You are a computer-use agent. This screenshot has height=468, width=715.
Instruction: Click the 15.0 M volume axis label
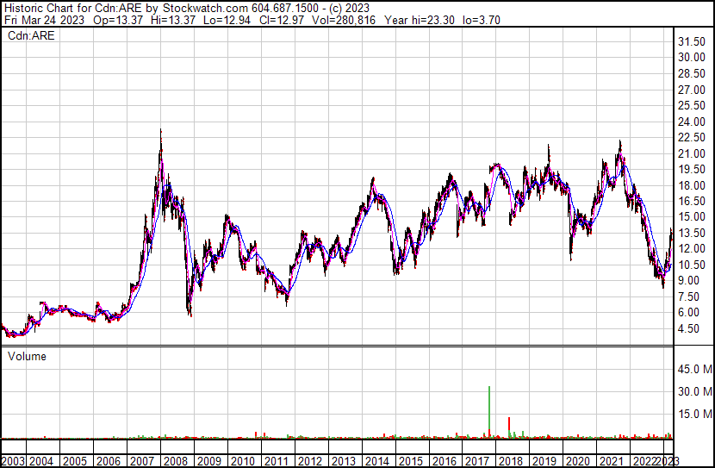point(694,414)
